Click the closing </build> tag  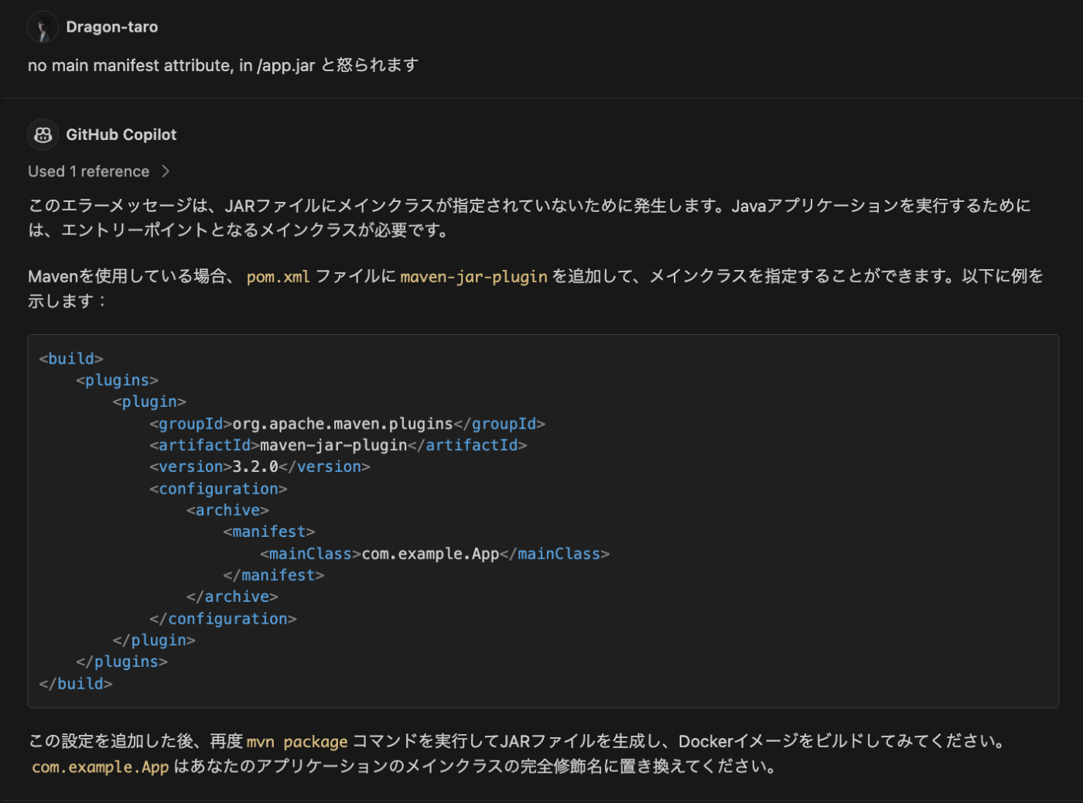pyautogui.click(x=76, y=684)
